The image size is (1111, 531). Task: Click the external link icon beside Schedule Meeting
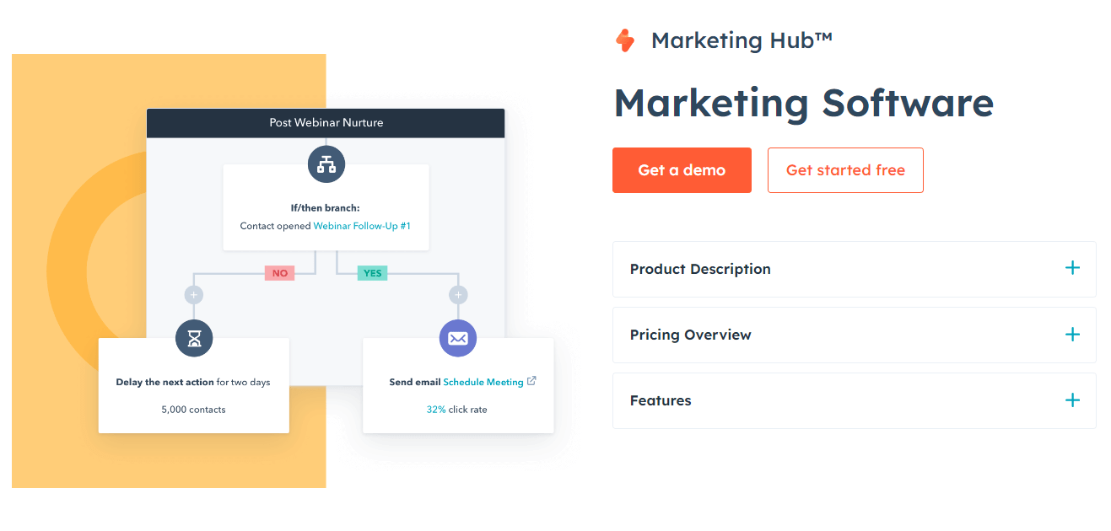pyautogui.click(x=531, y=381)
